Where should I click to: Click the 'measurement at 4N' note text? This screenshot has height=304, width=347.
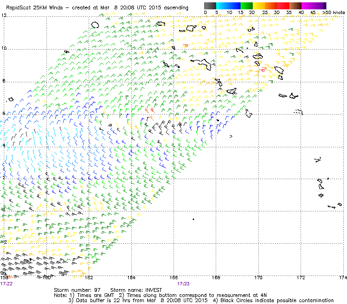click(x=241, y=295)
